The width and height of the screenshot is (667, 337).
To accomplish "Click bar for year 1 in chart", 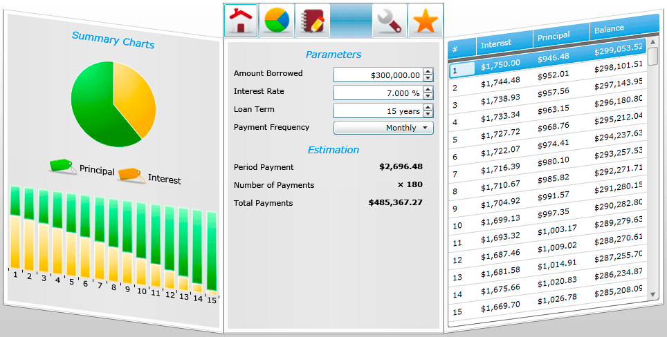I will click(16, 227).
